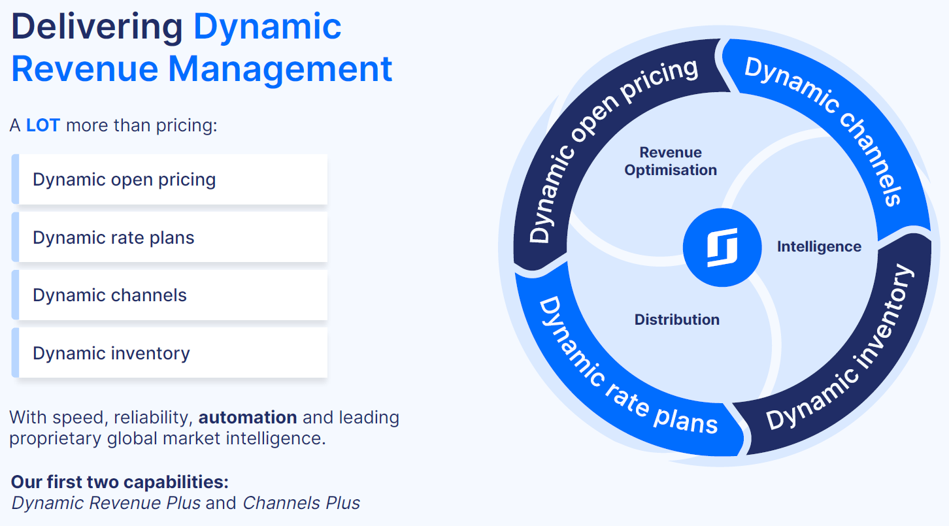Click the 'Intelligence' label in the wheel
949x526 pixels.
click(x=819, y=246)
